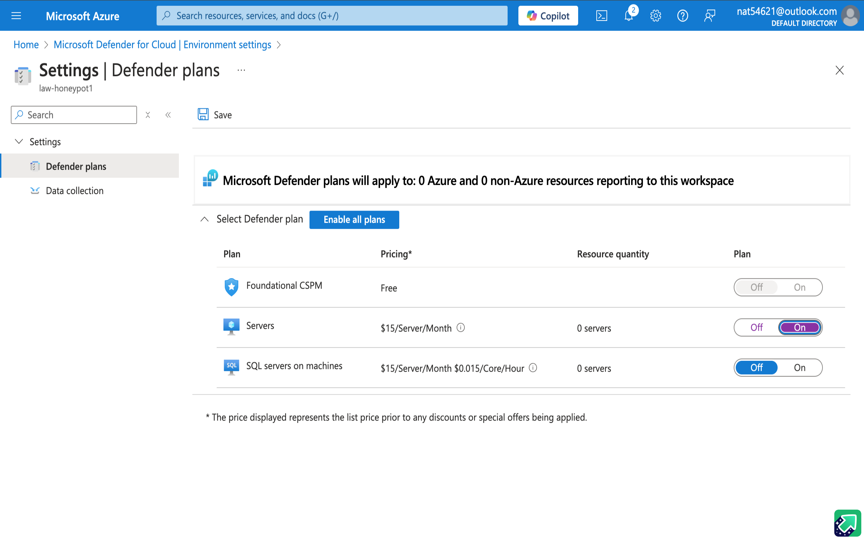864x540 pixels.
Task: Click the help question mark icon
Action: (x=682, y=16)
